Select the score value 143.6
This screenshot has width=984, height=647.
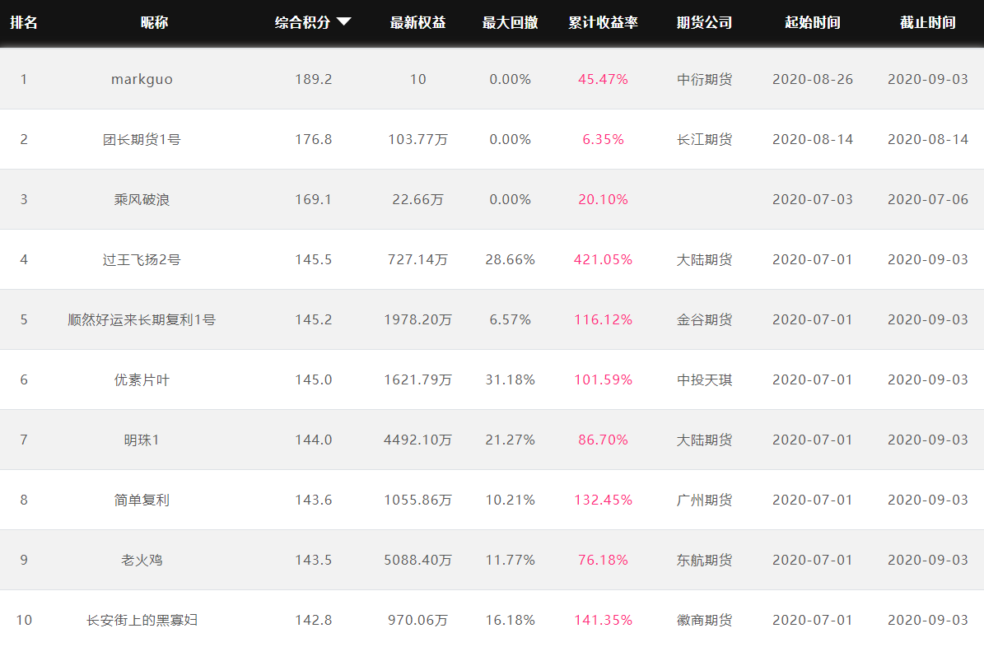tap(313, 500)
